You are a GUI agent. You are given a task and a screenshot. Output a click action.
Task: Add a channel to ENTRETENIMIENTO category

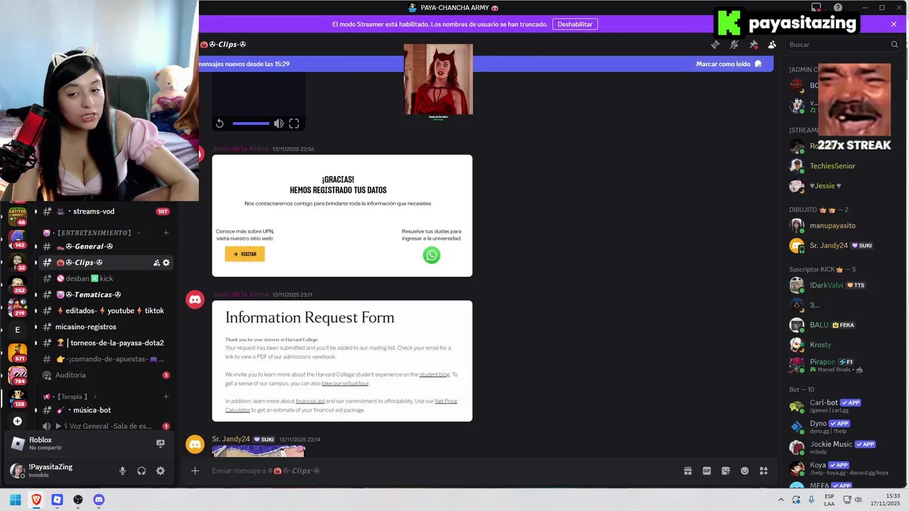166,233
